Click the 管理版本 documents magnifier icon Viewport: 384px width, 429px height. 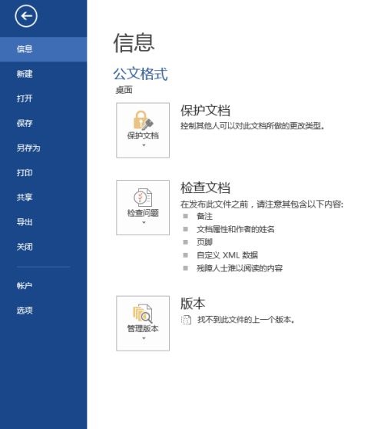[x=143, y=314]
